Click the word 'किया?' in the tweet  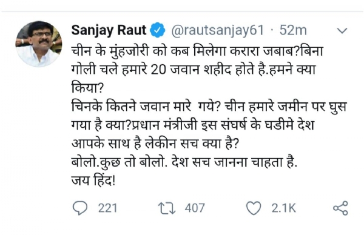tap(87, 88)
